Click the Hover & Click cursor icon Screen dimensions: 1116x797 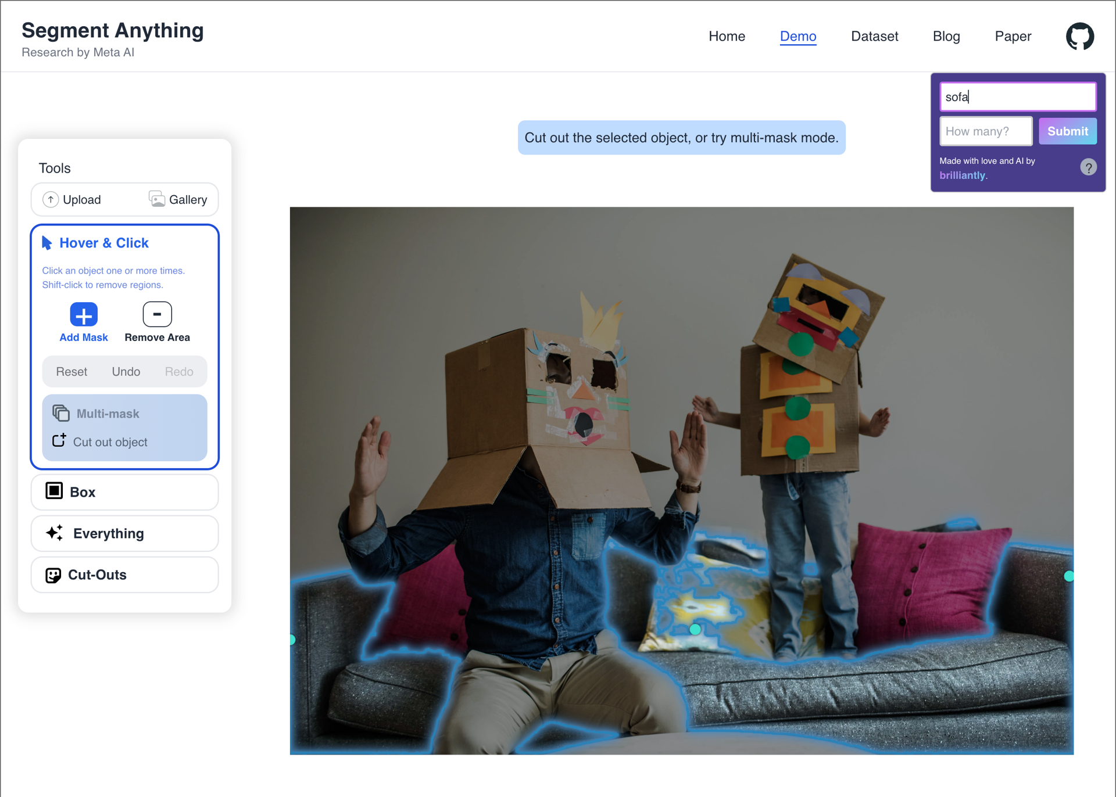pos(47,243)
